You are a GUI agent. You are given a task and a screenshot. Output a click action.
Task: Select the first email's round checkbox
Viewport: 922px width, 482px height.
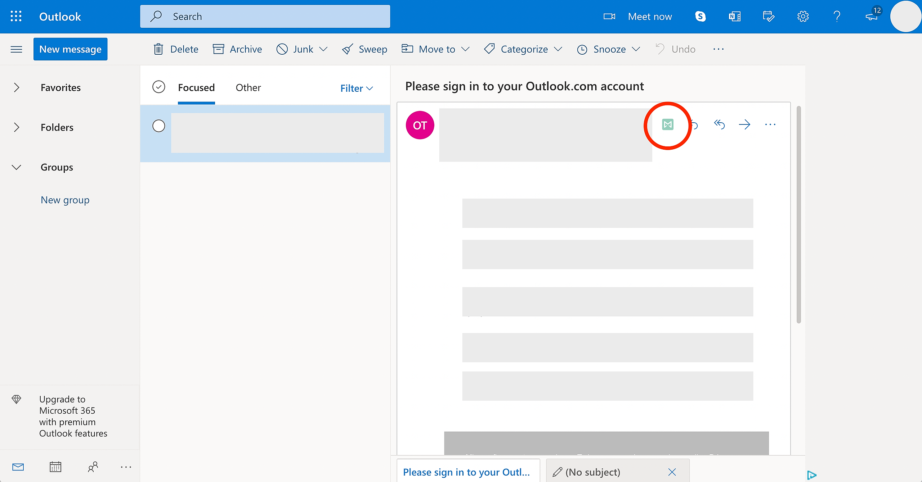pos(158,126)
